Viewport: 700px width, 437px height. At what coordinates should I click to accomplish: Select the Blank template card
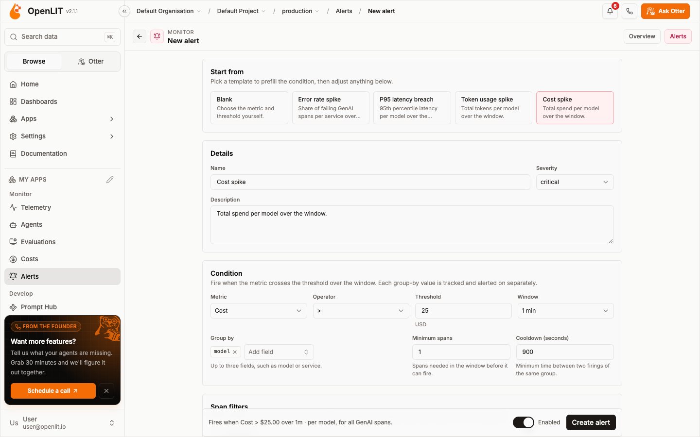249,108
